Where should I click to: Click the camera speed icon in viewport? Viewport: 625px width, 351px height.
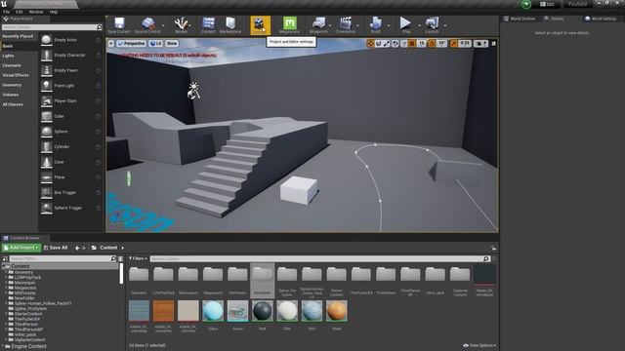(480, 43)
